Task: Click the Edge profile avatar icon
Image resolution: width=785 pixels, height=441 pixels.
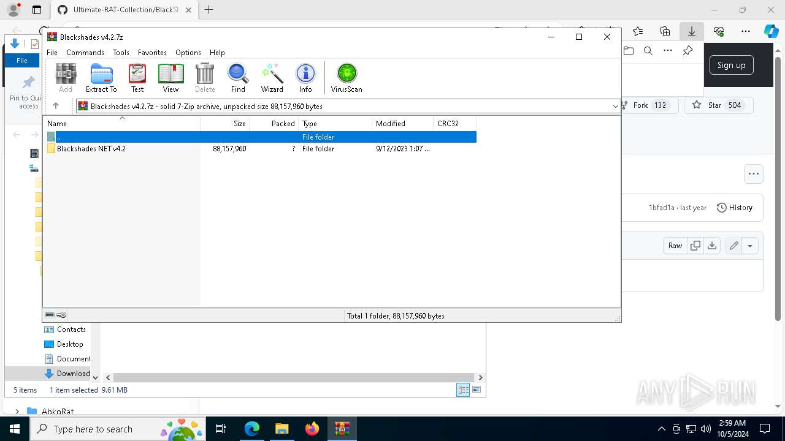Action: pyautogui.click(x=13, y=10)
